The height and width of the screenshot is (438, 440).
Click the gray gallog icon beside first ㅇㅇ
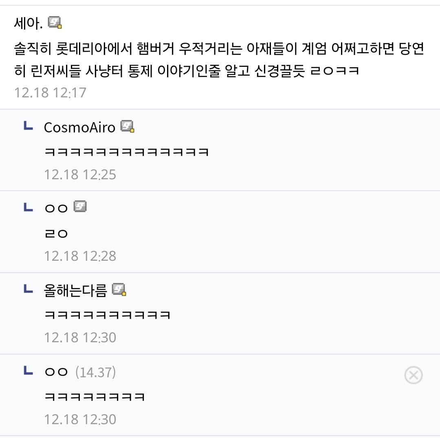[x=80, y=207]
